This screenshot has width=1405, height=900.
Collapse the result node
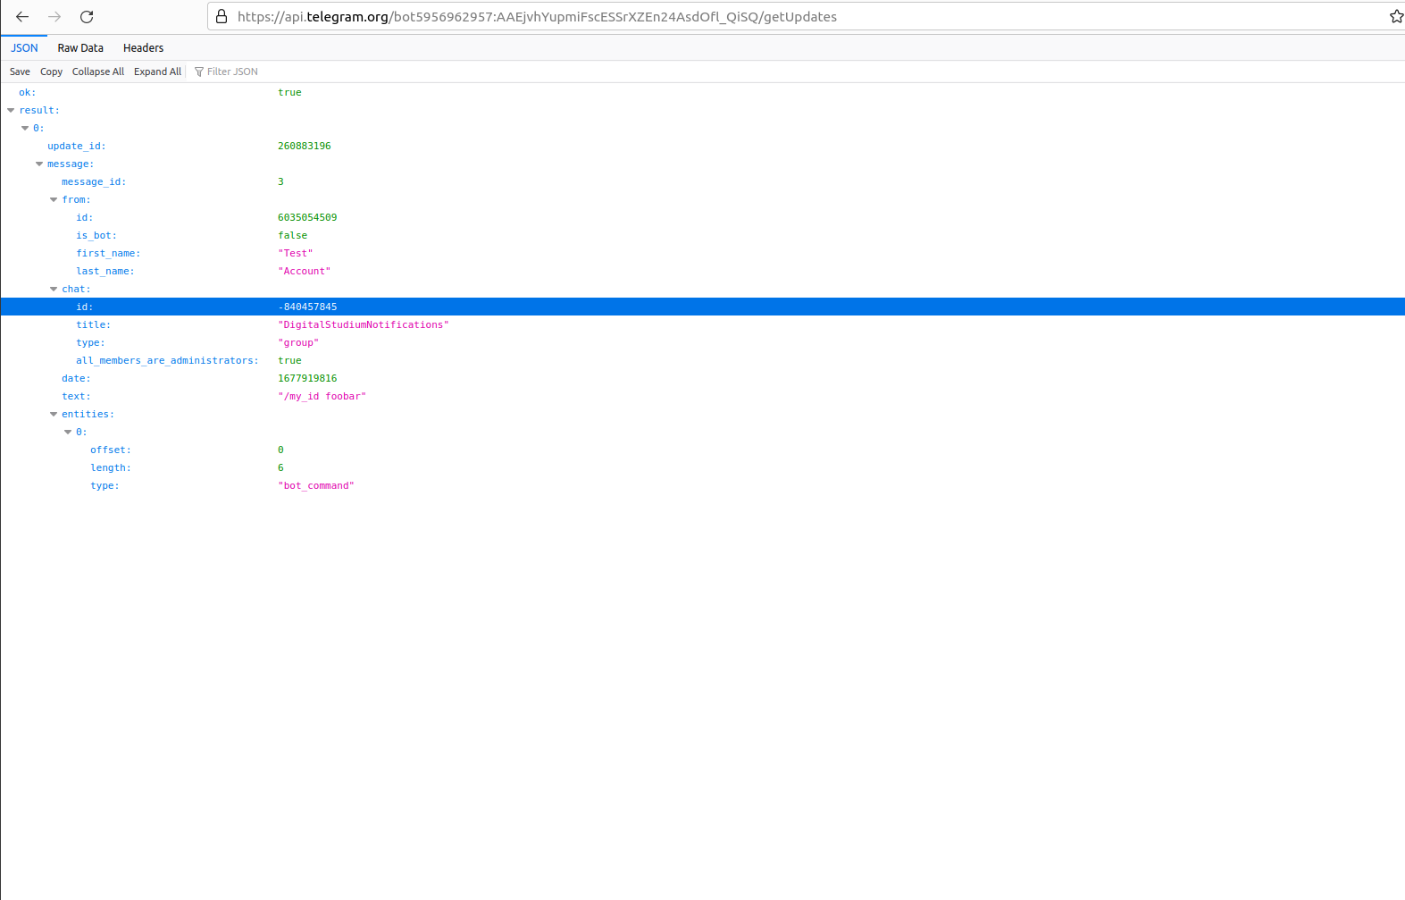[11, 111]
